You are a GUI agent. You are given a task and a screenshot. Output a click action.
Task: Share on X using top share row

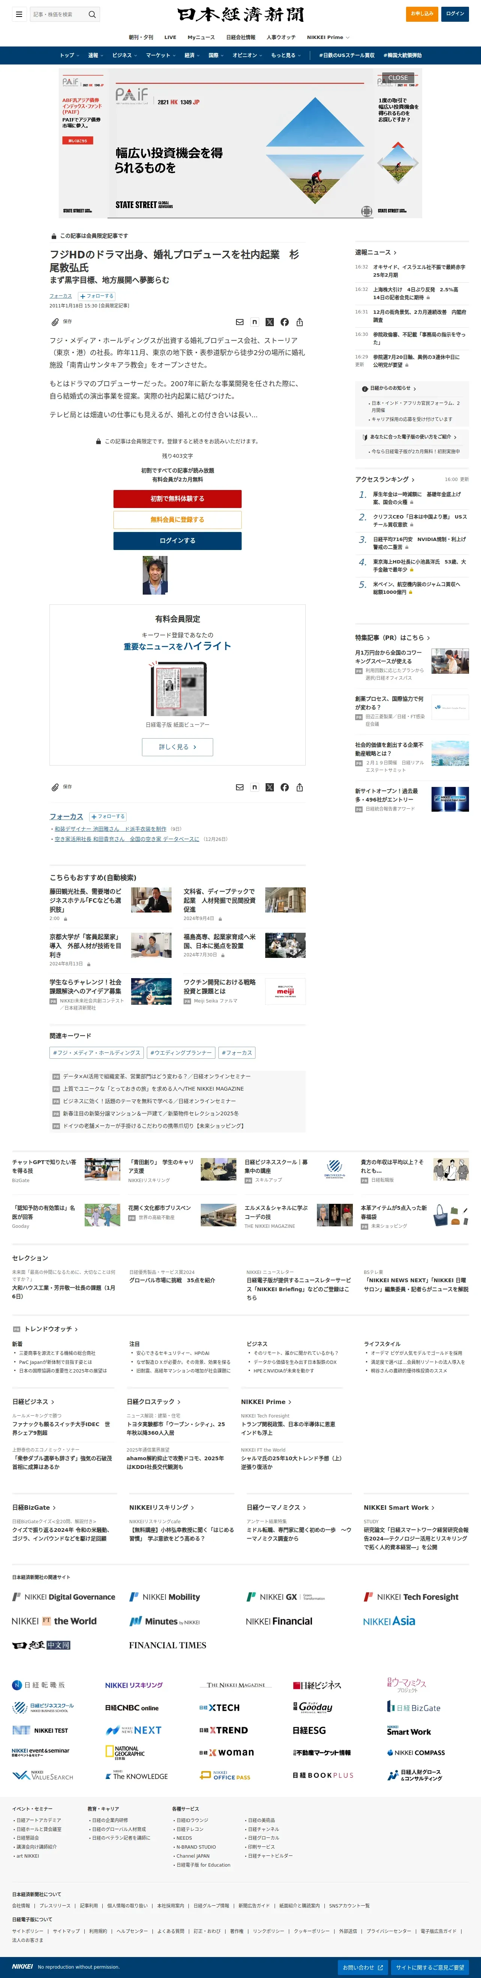pyautogui.click(x=269, y=322)
